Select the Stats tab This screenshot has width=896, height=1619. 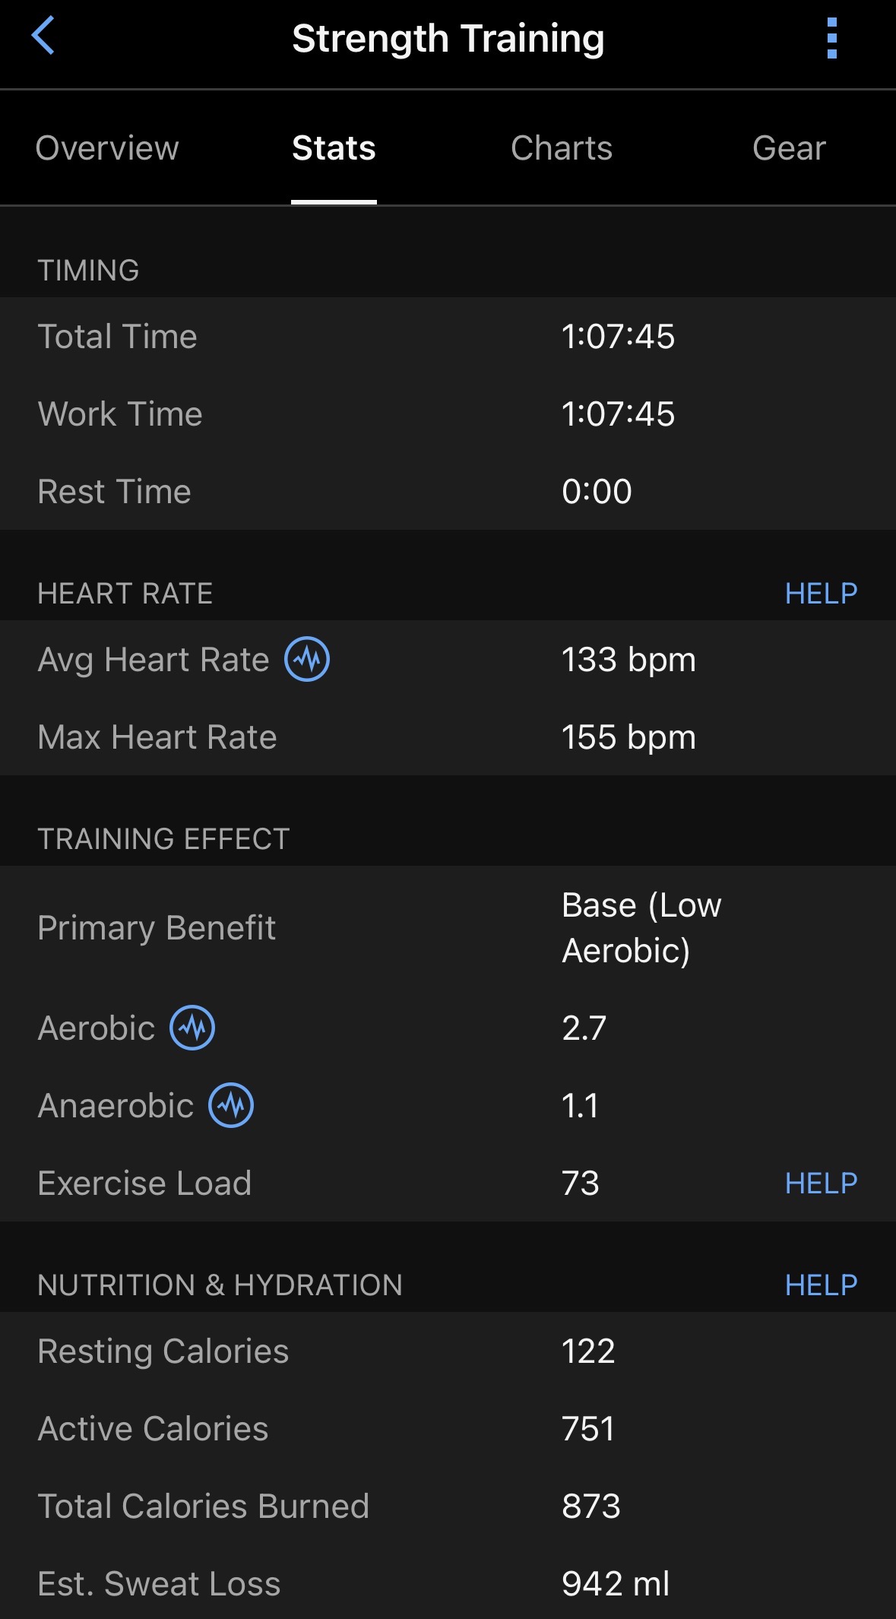point(334,147)
